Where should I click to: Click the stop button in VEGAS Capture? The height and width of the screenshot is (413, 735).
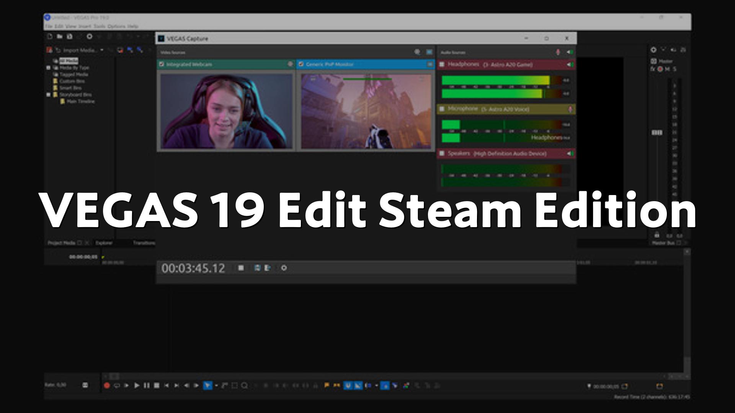[241, 268]
